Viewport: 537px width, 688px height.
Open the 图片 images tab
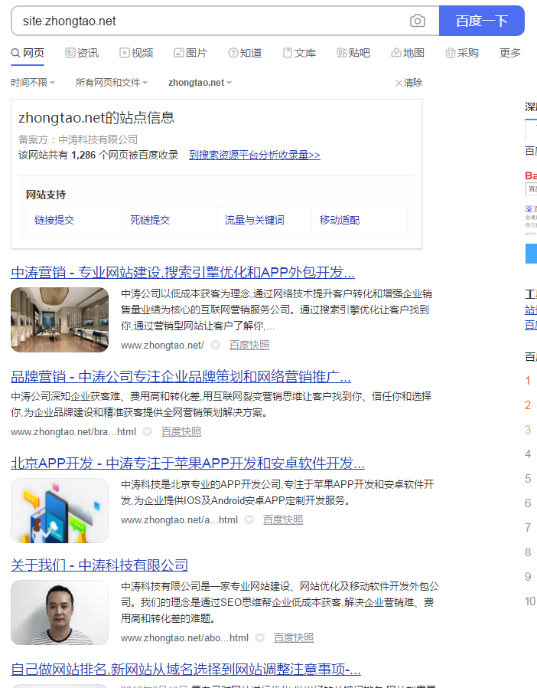tap(190, 53)
